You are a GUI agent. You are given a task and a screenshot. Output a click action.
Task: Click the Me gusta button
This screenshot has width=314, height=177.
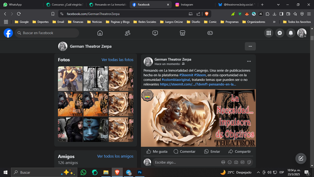[157, 151]
